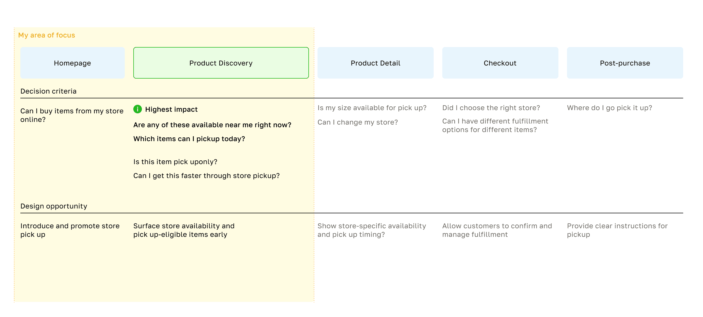The height and width of the screenshot is (317, 703).
Task: Click the 'My area of focus' label
Action: [47, 35]
